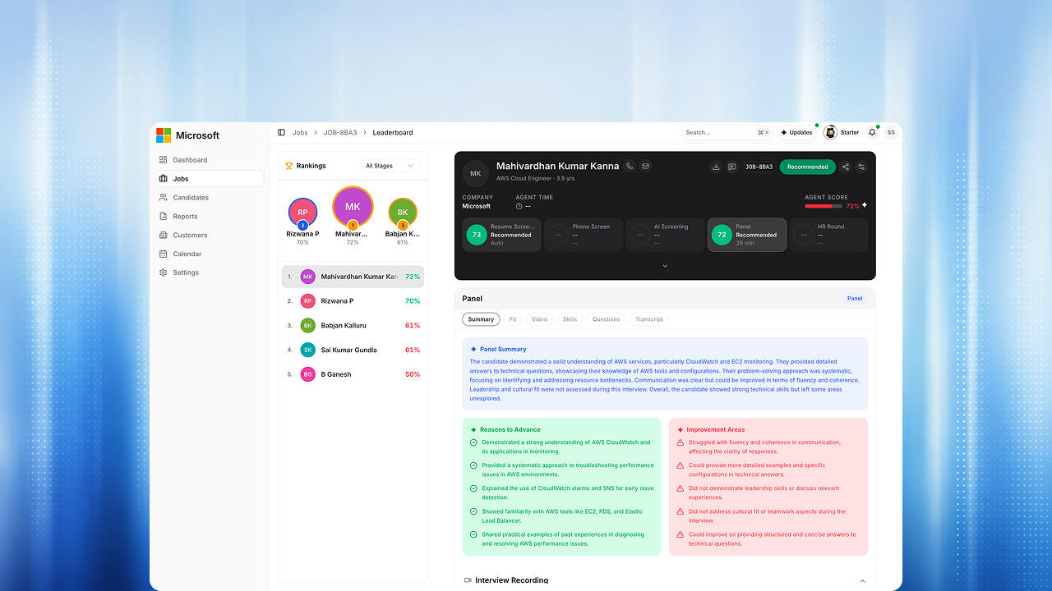Click the MK avatar in candidate header
This screenshot has height=591, width=1052.
tap(475, 173)
